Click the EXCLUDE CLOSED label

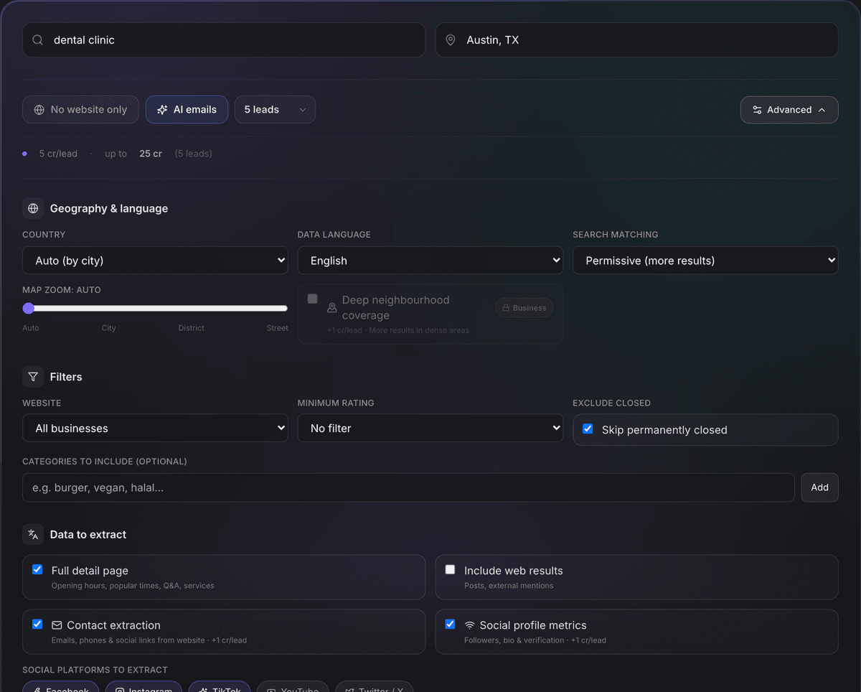612,403
